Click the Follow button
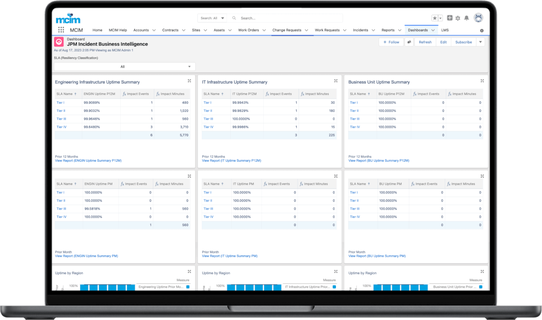 tap(391, 42)
